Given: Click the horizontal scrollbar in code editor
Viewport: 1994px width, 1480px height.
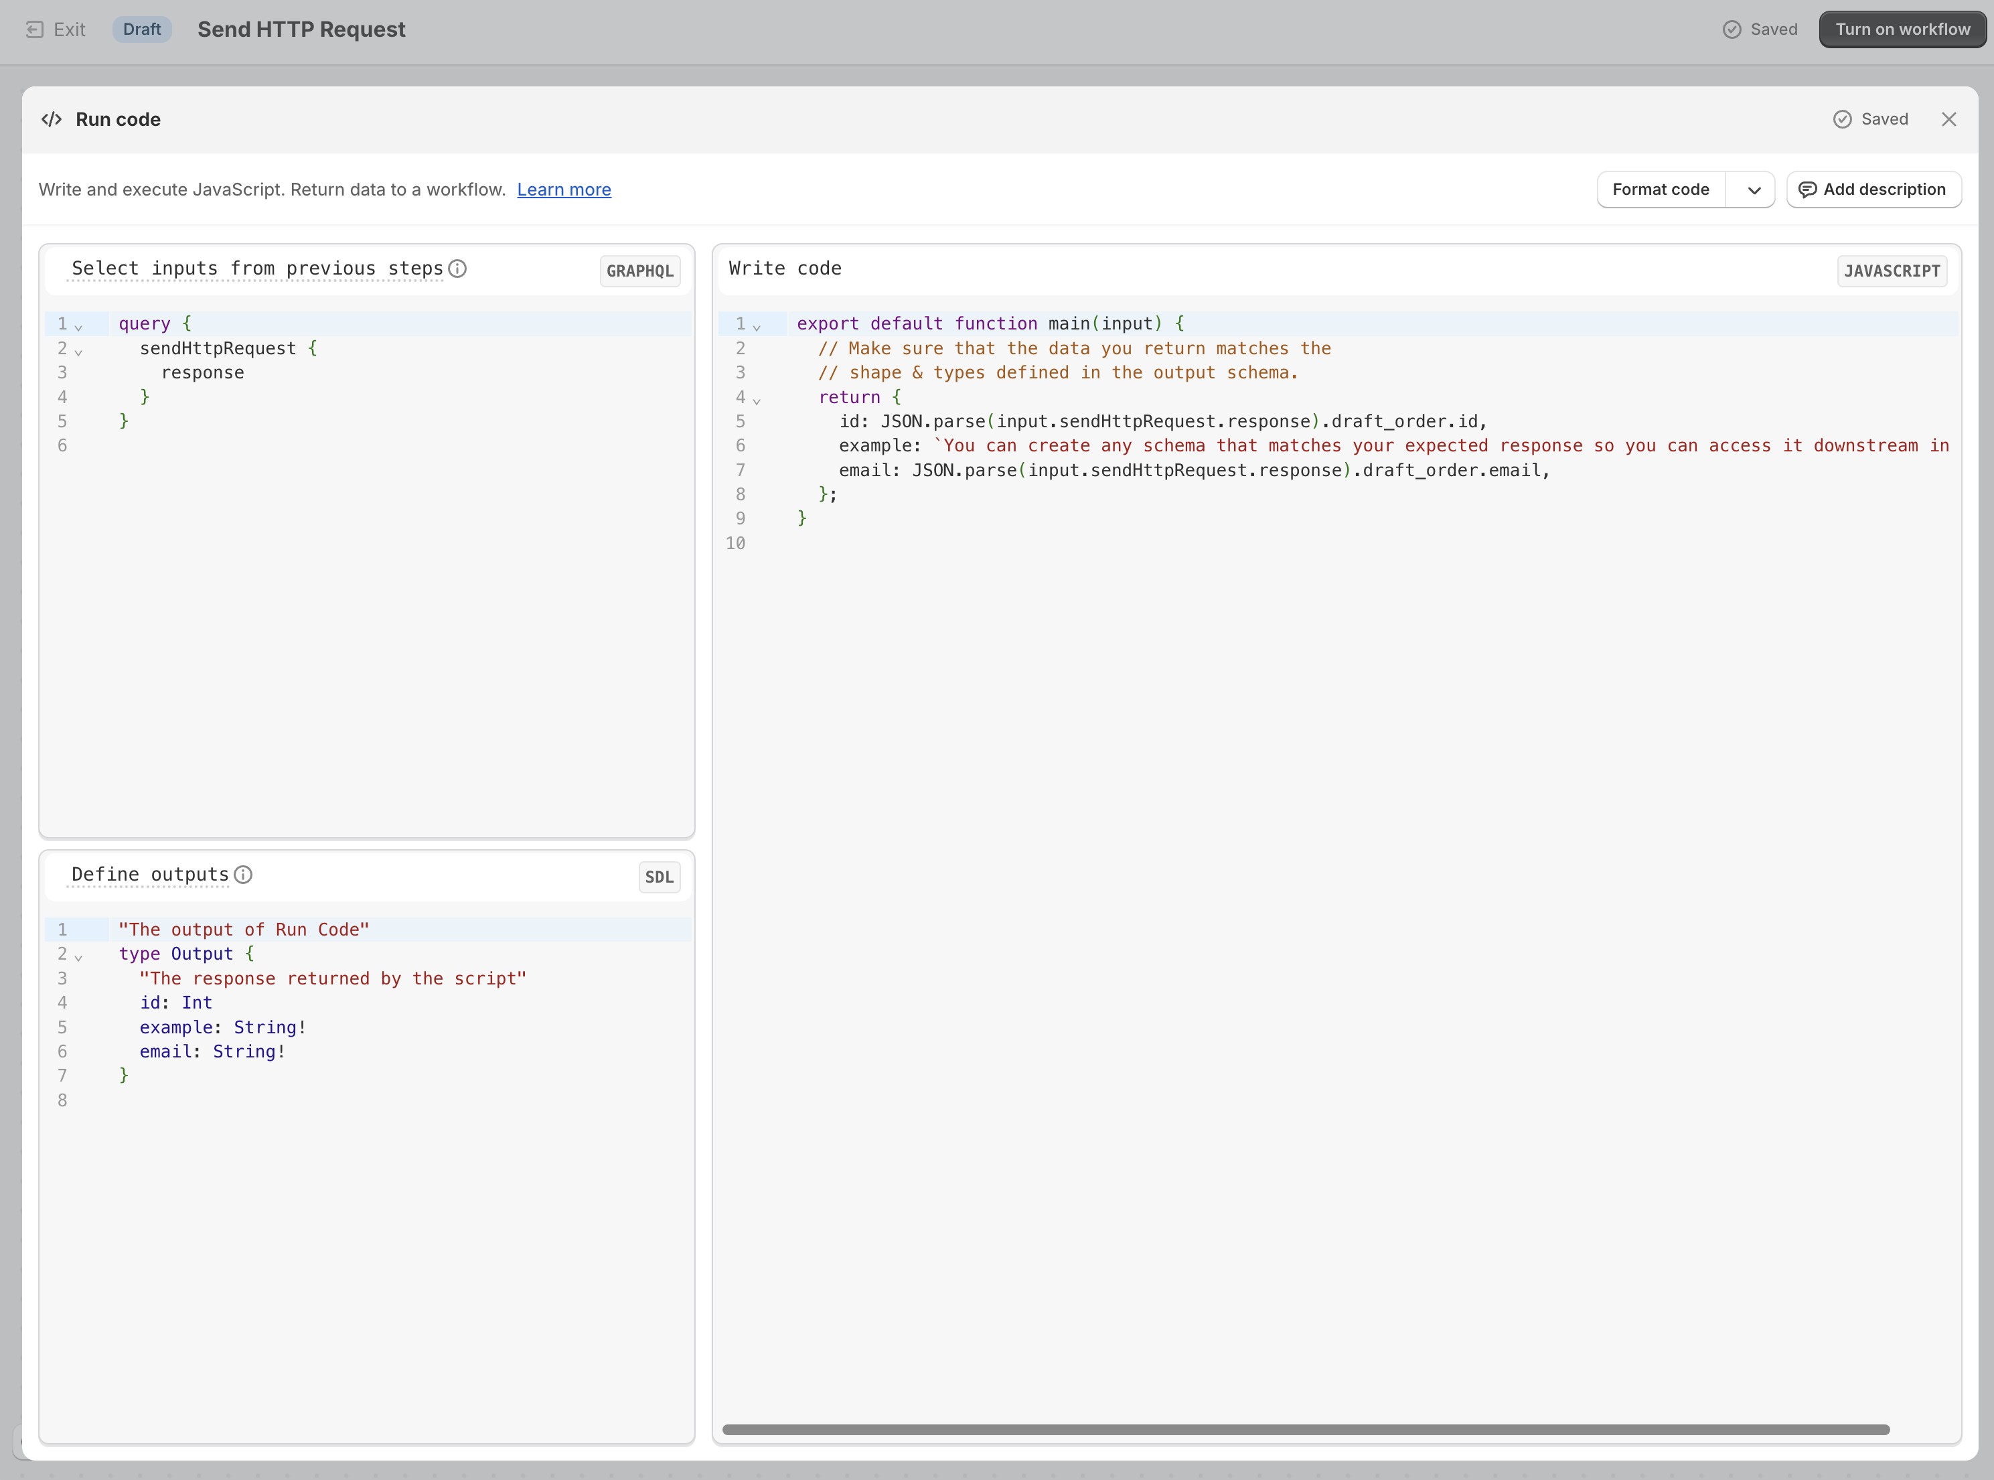Looking at the screenshot, I should (x=1305, y=1430).
